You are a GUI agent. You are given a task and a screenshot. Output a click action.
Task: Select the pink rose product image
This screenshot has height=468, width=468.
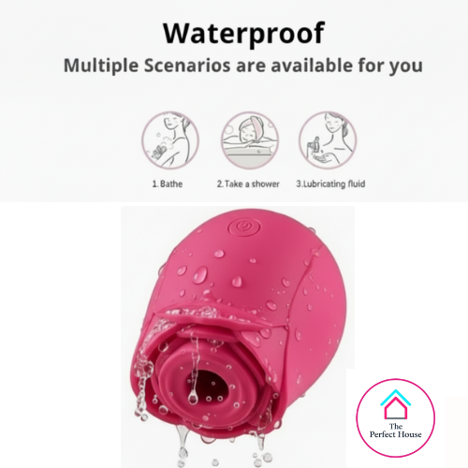point(238,337)
